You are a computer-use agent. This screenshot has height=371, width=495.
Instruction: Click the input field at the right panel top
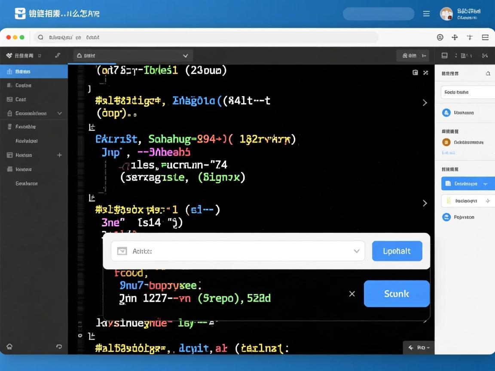tap(467, 92)
